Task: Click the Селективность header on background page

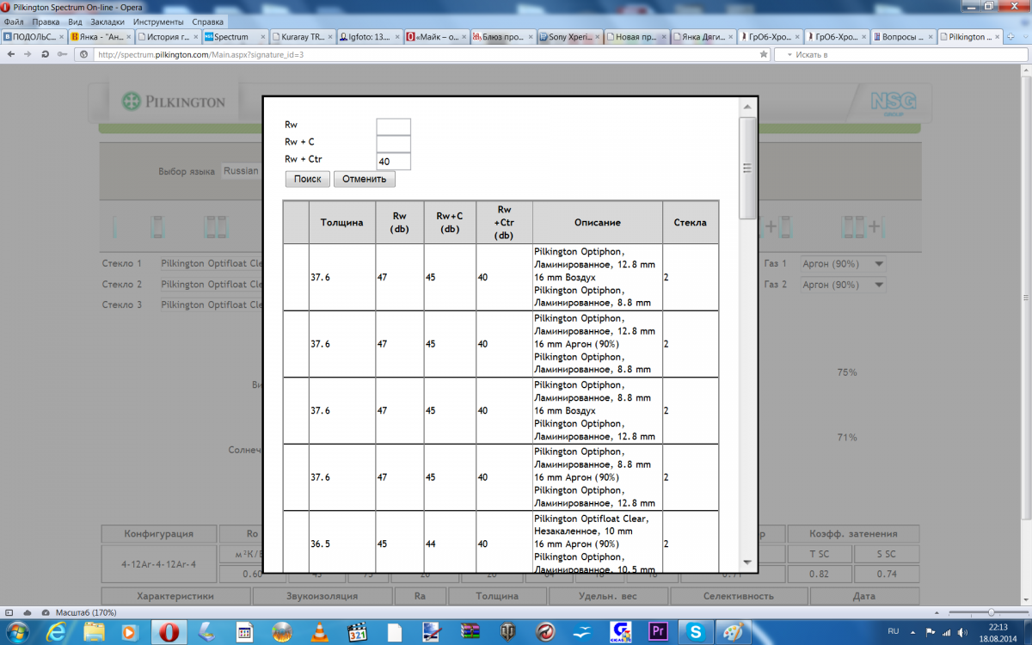Action: point(737,596)
